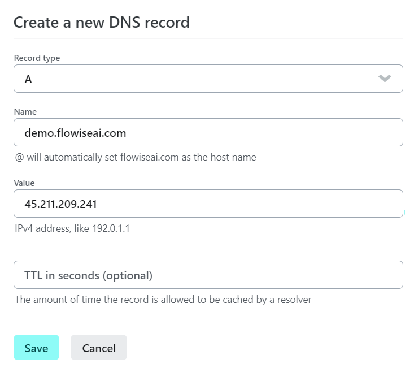Click the "Value" field label

[x=24, y=183]
